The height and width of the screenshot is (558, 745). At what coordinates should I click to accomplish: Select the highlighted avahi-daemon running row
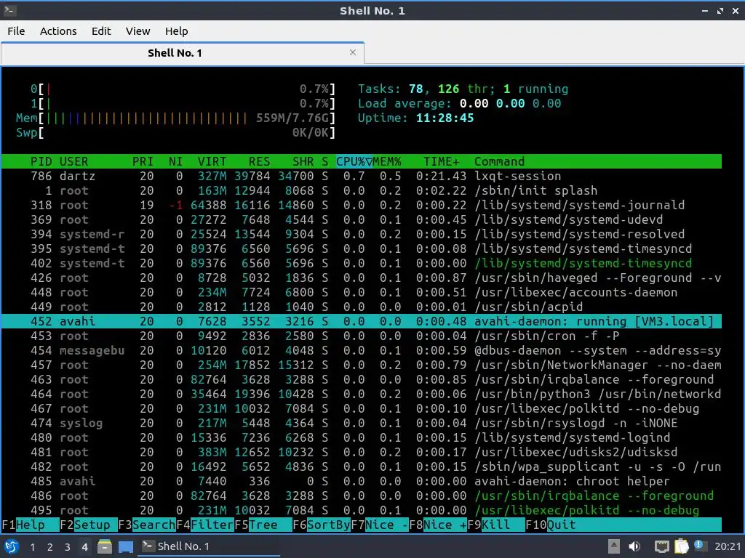point(362,321)
